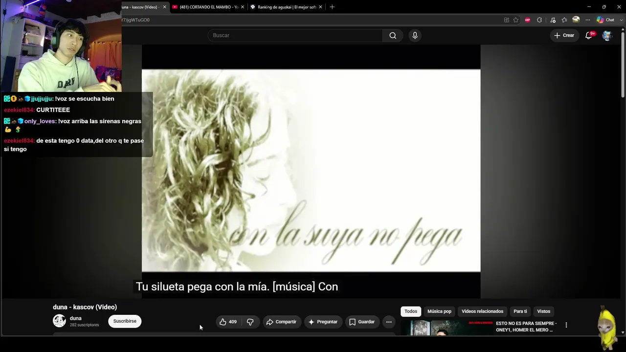Open the browser profile avatar
The width and height of the screenshot is (626, 352).
point(576,20)
